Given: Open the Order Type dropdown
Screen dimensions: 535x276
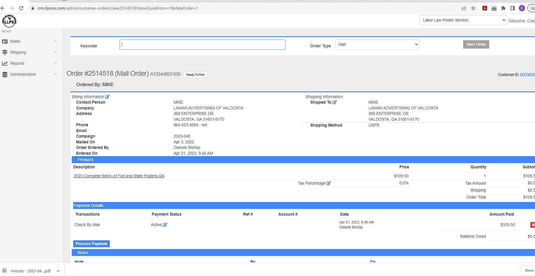Looking at the screenshot, I should pos(377,45).
